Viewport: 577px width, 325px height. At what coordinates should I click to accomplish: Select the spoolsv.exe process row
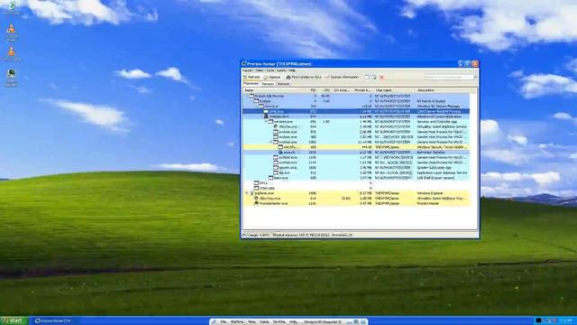356,167
